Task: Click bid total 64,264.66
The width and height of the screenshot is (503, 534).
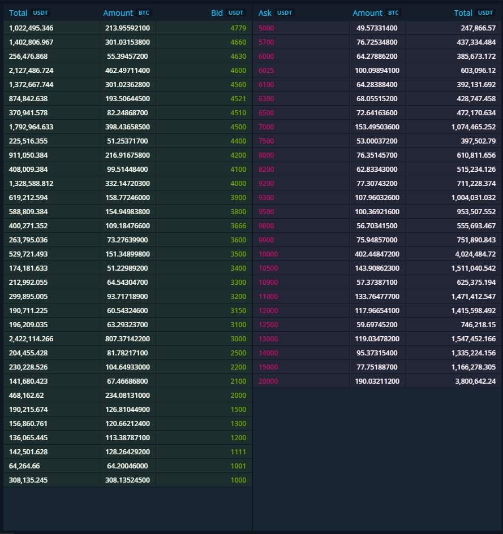Action: coord(24,466)
